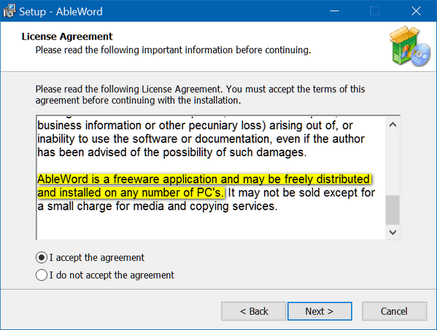Minimize the Setup - AbleWord window

coord(334,11)
